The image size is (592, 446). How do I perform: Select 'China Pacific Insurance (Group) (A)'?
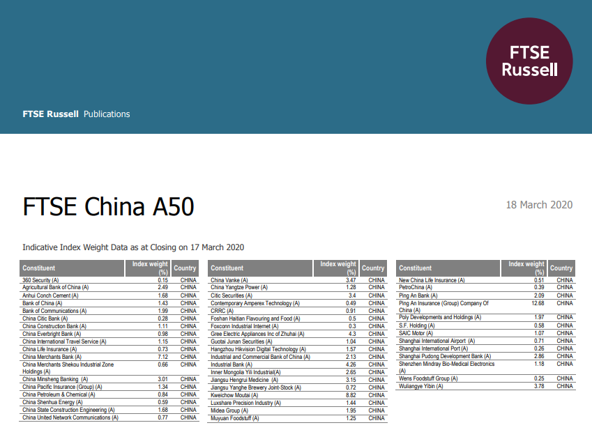(62, 387)
